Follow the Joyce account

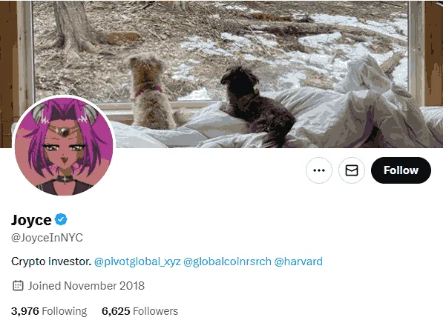[x=401, y=170]
